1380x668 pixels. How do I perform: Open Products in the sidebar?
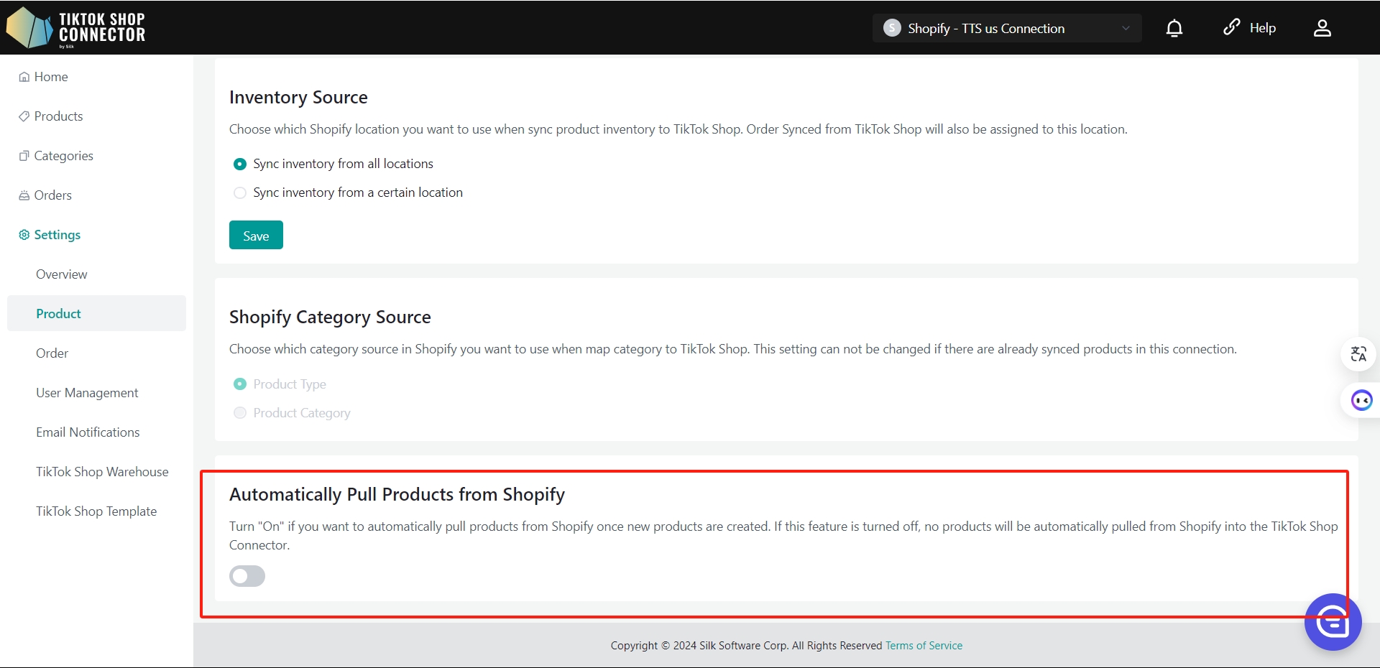tap(58, 116)
